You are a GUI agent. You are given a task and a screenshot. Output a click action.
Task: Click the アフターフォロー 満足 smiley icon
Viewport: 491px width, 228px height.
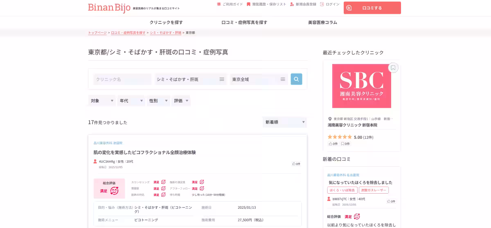(x=202, y=188)
